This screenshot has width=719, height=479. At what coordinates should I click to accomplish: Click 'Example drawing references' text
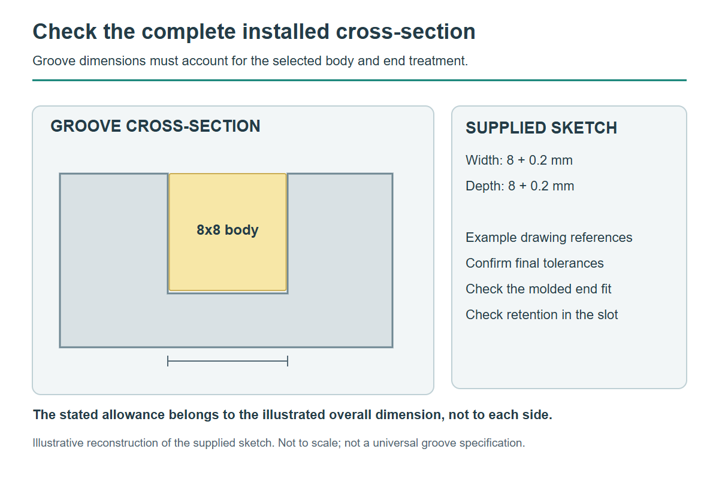click(x=549, y=238)
